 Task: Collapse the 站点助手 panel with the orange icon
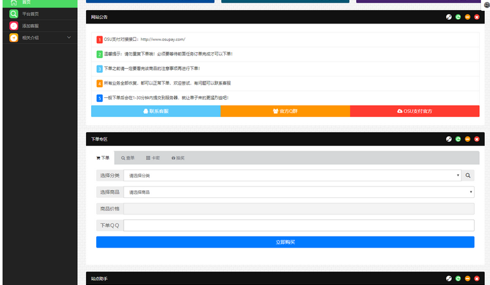[467, 279]
